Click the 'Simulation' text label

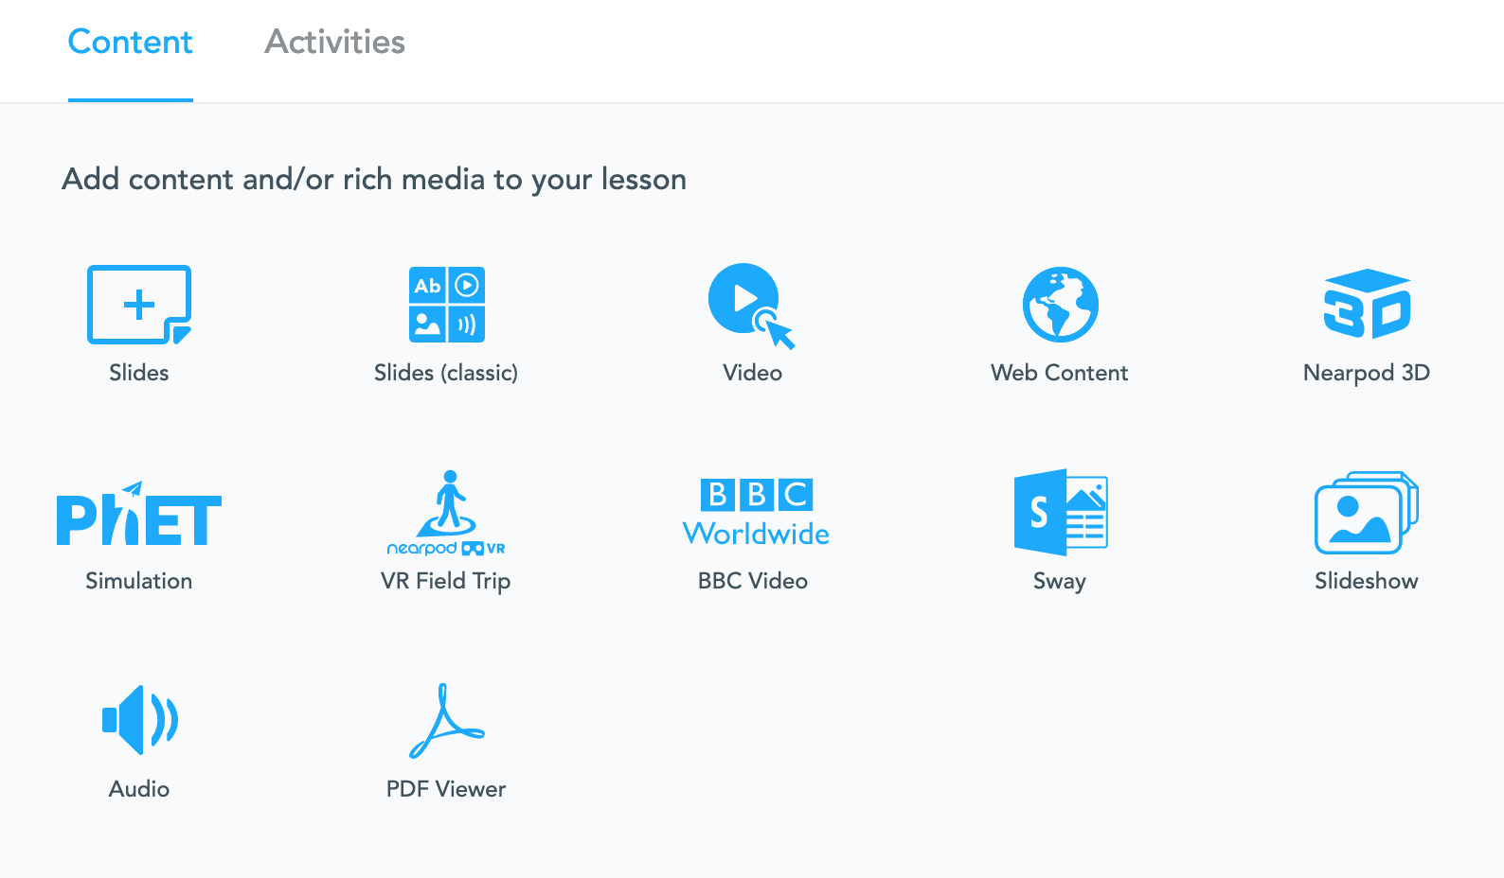point(139,581)
